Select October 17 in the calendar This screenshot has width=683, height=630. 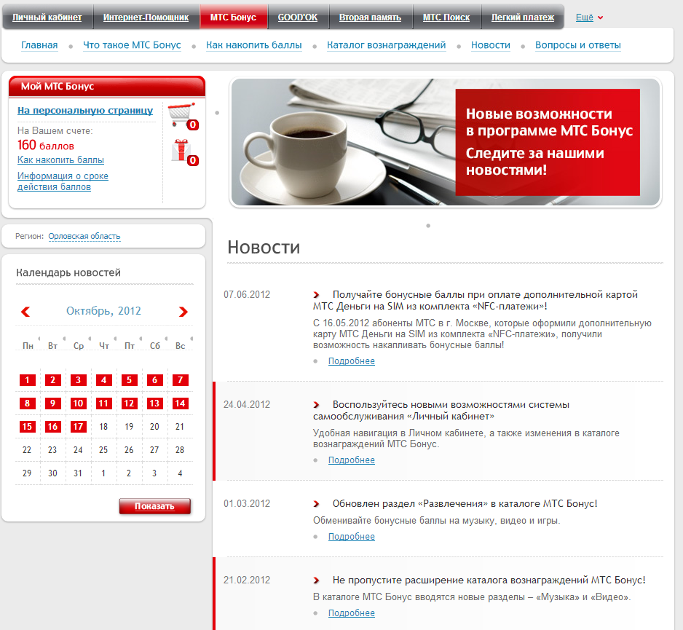[x=78, y=427]
